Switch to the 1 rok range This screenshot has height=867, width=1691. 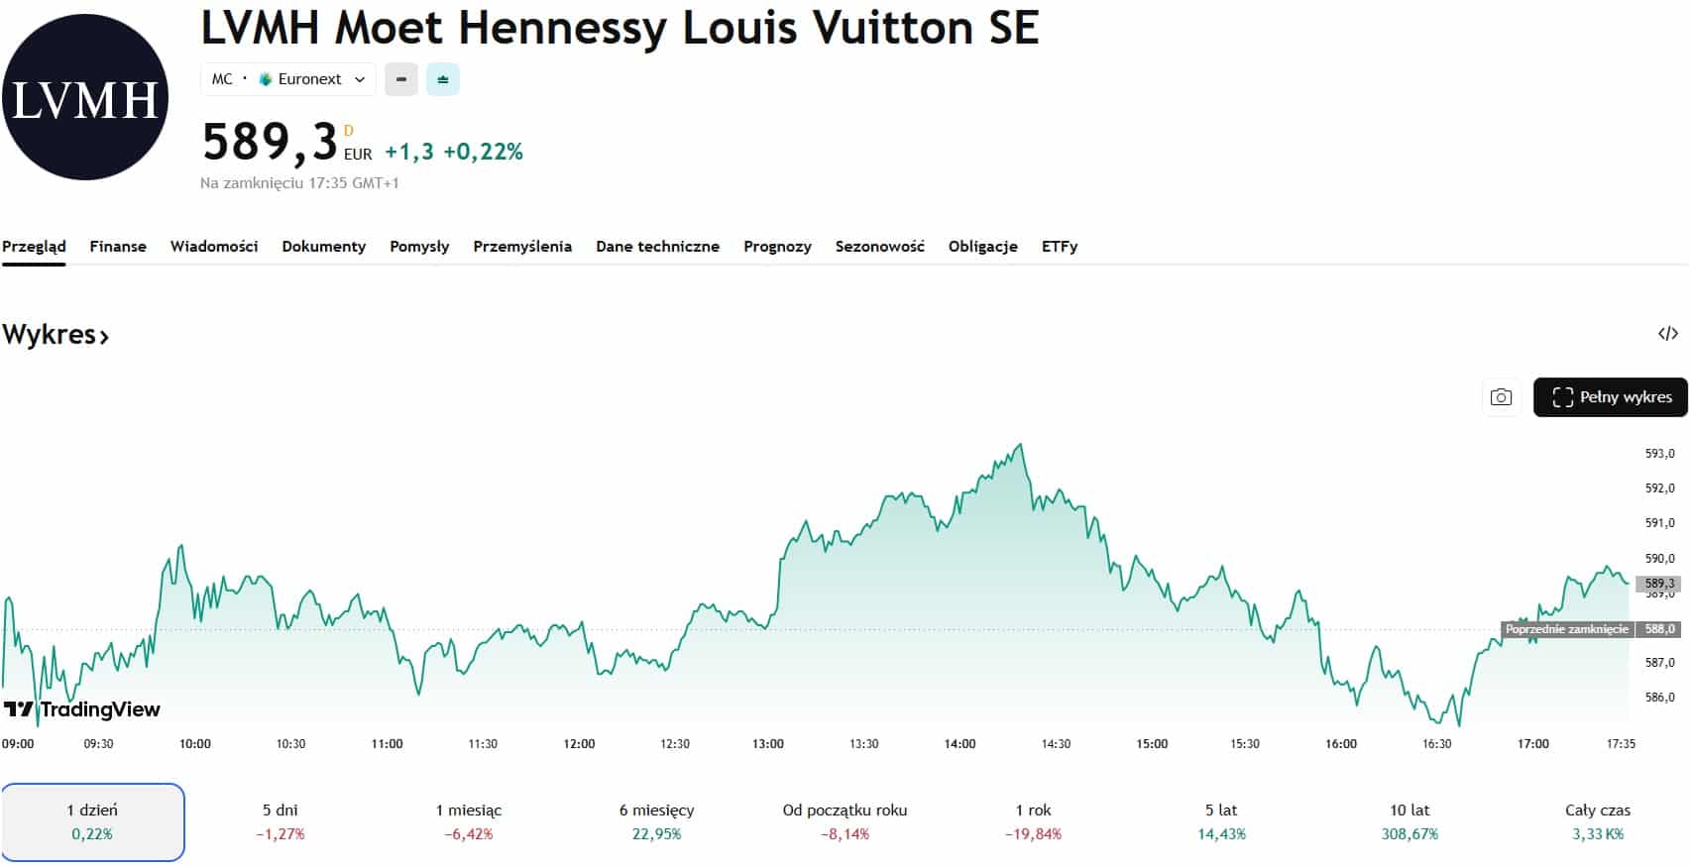tap(1033, 821)
